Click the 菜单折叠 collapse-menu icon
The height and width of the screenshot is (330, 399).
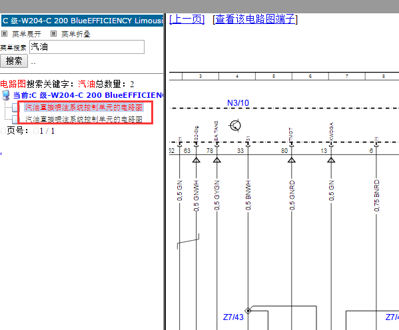pyautogui.click(x=53, y=33)
